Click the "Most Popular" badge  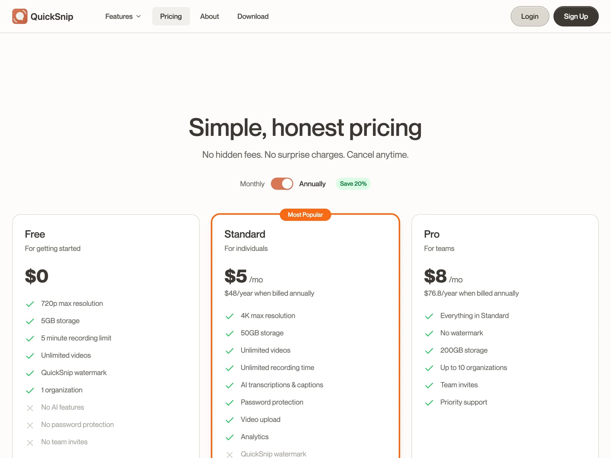tap(305, 214)
